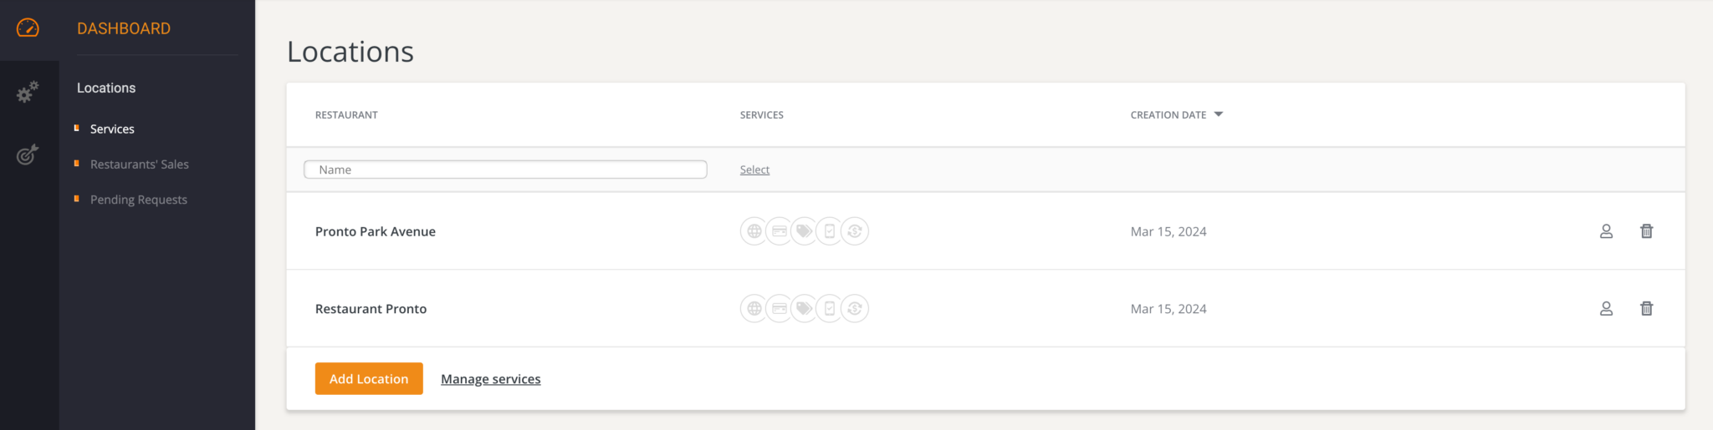Open the target marketing sidebar icon

[28, 154]
